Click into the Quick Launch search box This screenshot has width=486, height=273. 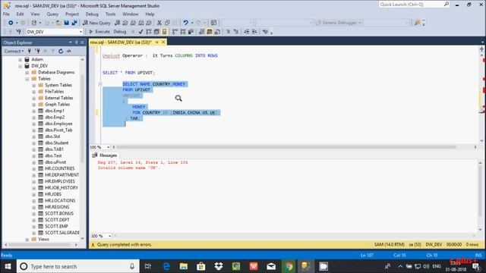[414, 5]
